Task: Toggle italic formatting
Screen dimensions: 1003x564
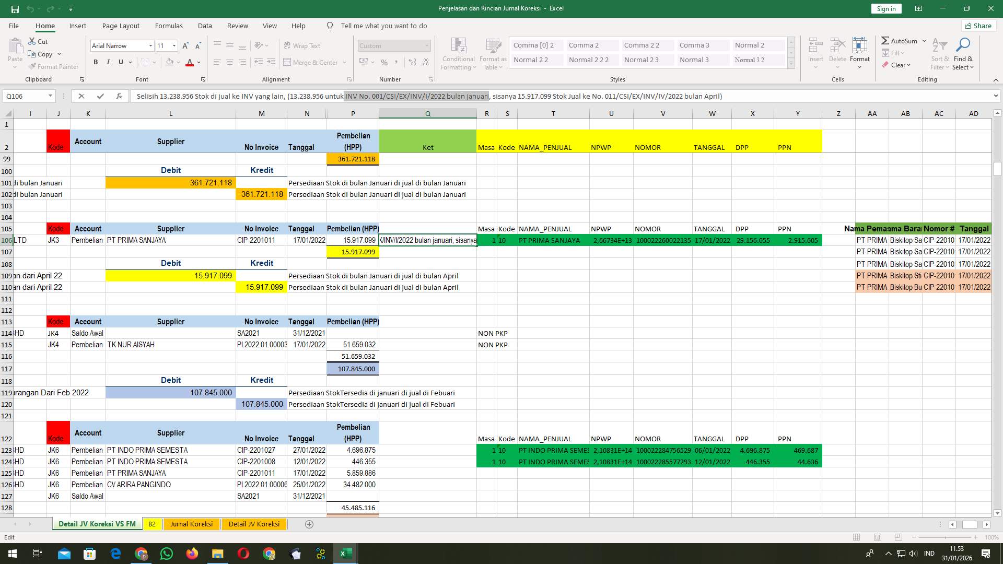Action: (108, 62)
